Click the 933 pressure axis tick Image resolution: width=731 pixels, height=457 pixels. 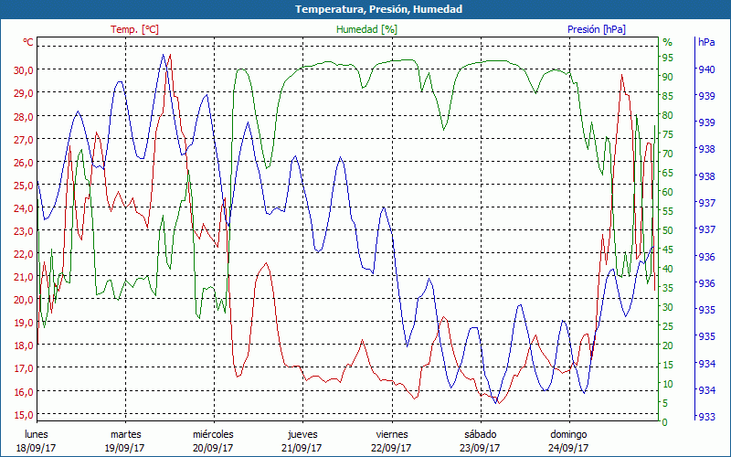click(706, 417)
